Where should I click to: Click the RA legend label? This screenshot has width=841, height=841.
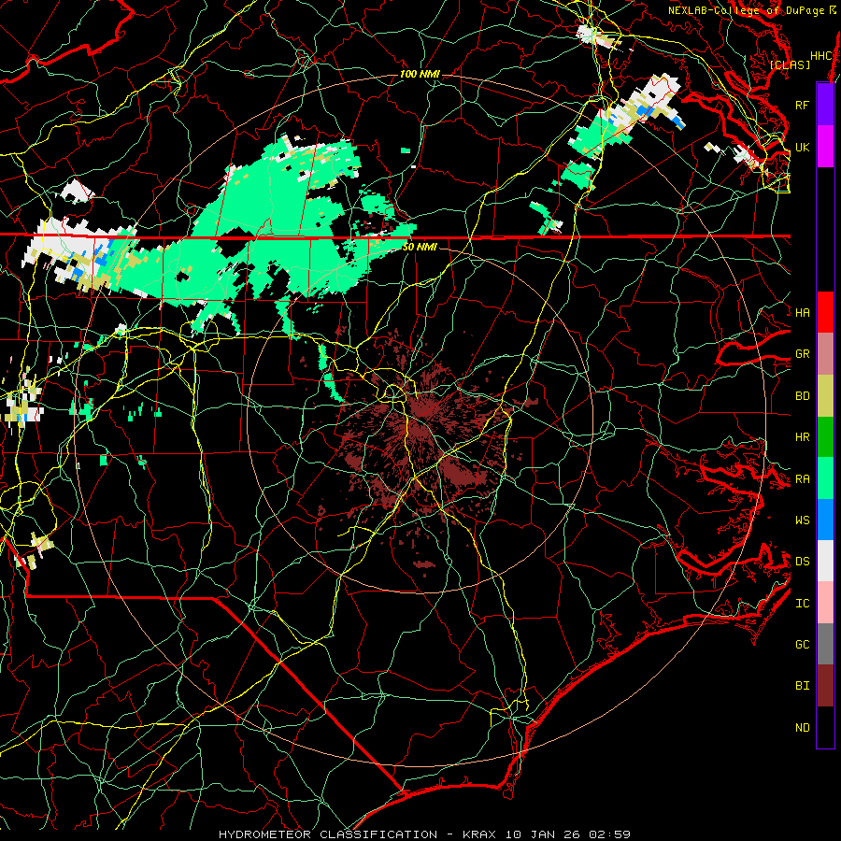coord(803,479)
